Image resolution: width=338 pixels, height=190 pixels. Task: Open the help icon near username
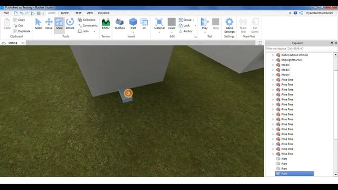(x=295, y=13)
